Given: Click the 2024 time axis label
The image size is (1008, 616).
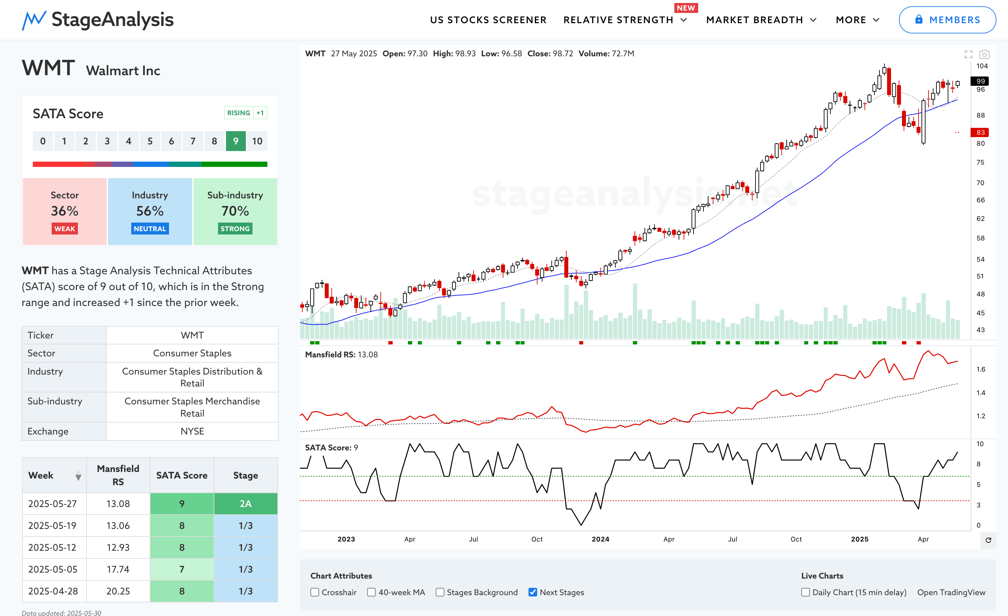Looking at the screenshot, I should (x=600, y=539).
